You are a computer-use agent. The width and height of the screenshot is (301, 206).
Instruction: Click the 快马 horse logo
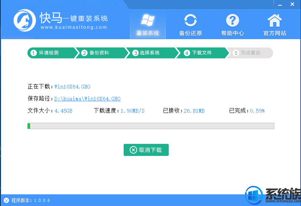point(24,20)
